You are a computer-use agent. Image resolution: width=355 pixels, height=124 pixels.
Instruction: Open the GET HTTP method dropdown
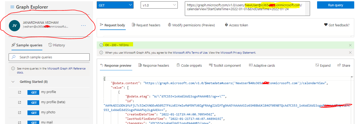pyautogui.click(x=115, y=5)
